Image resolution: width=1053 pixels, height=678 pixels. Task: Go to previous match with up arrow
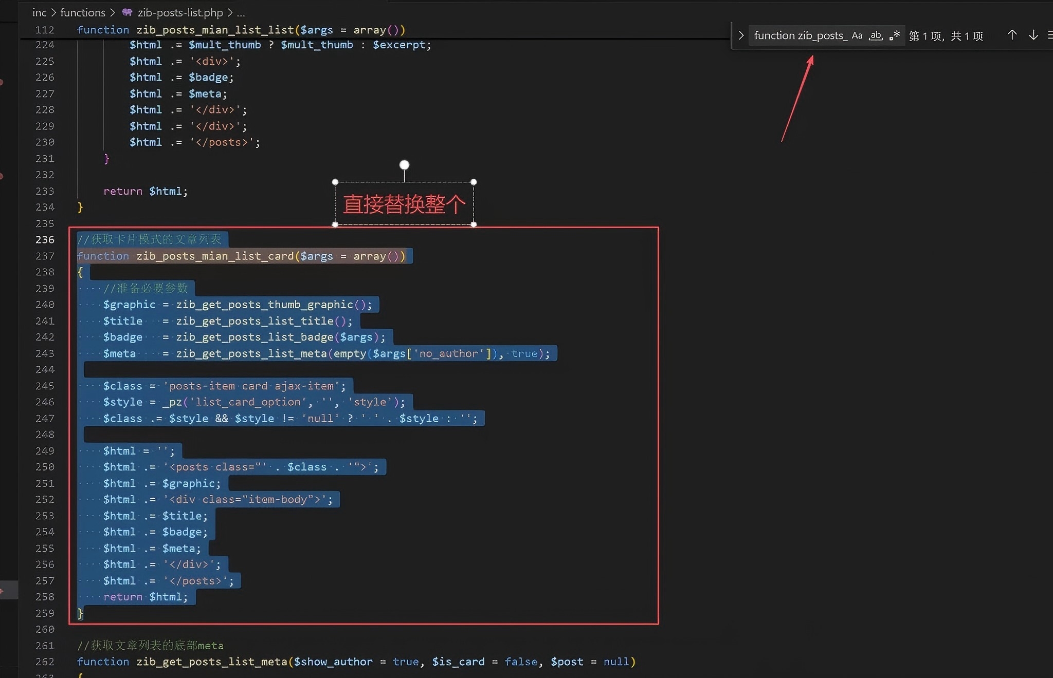(1011, 35)
